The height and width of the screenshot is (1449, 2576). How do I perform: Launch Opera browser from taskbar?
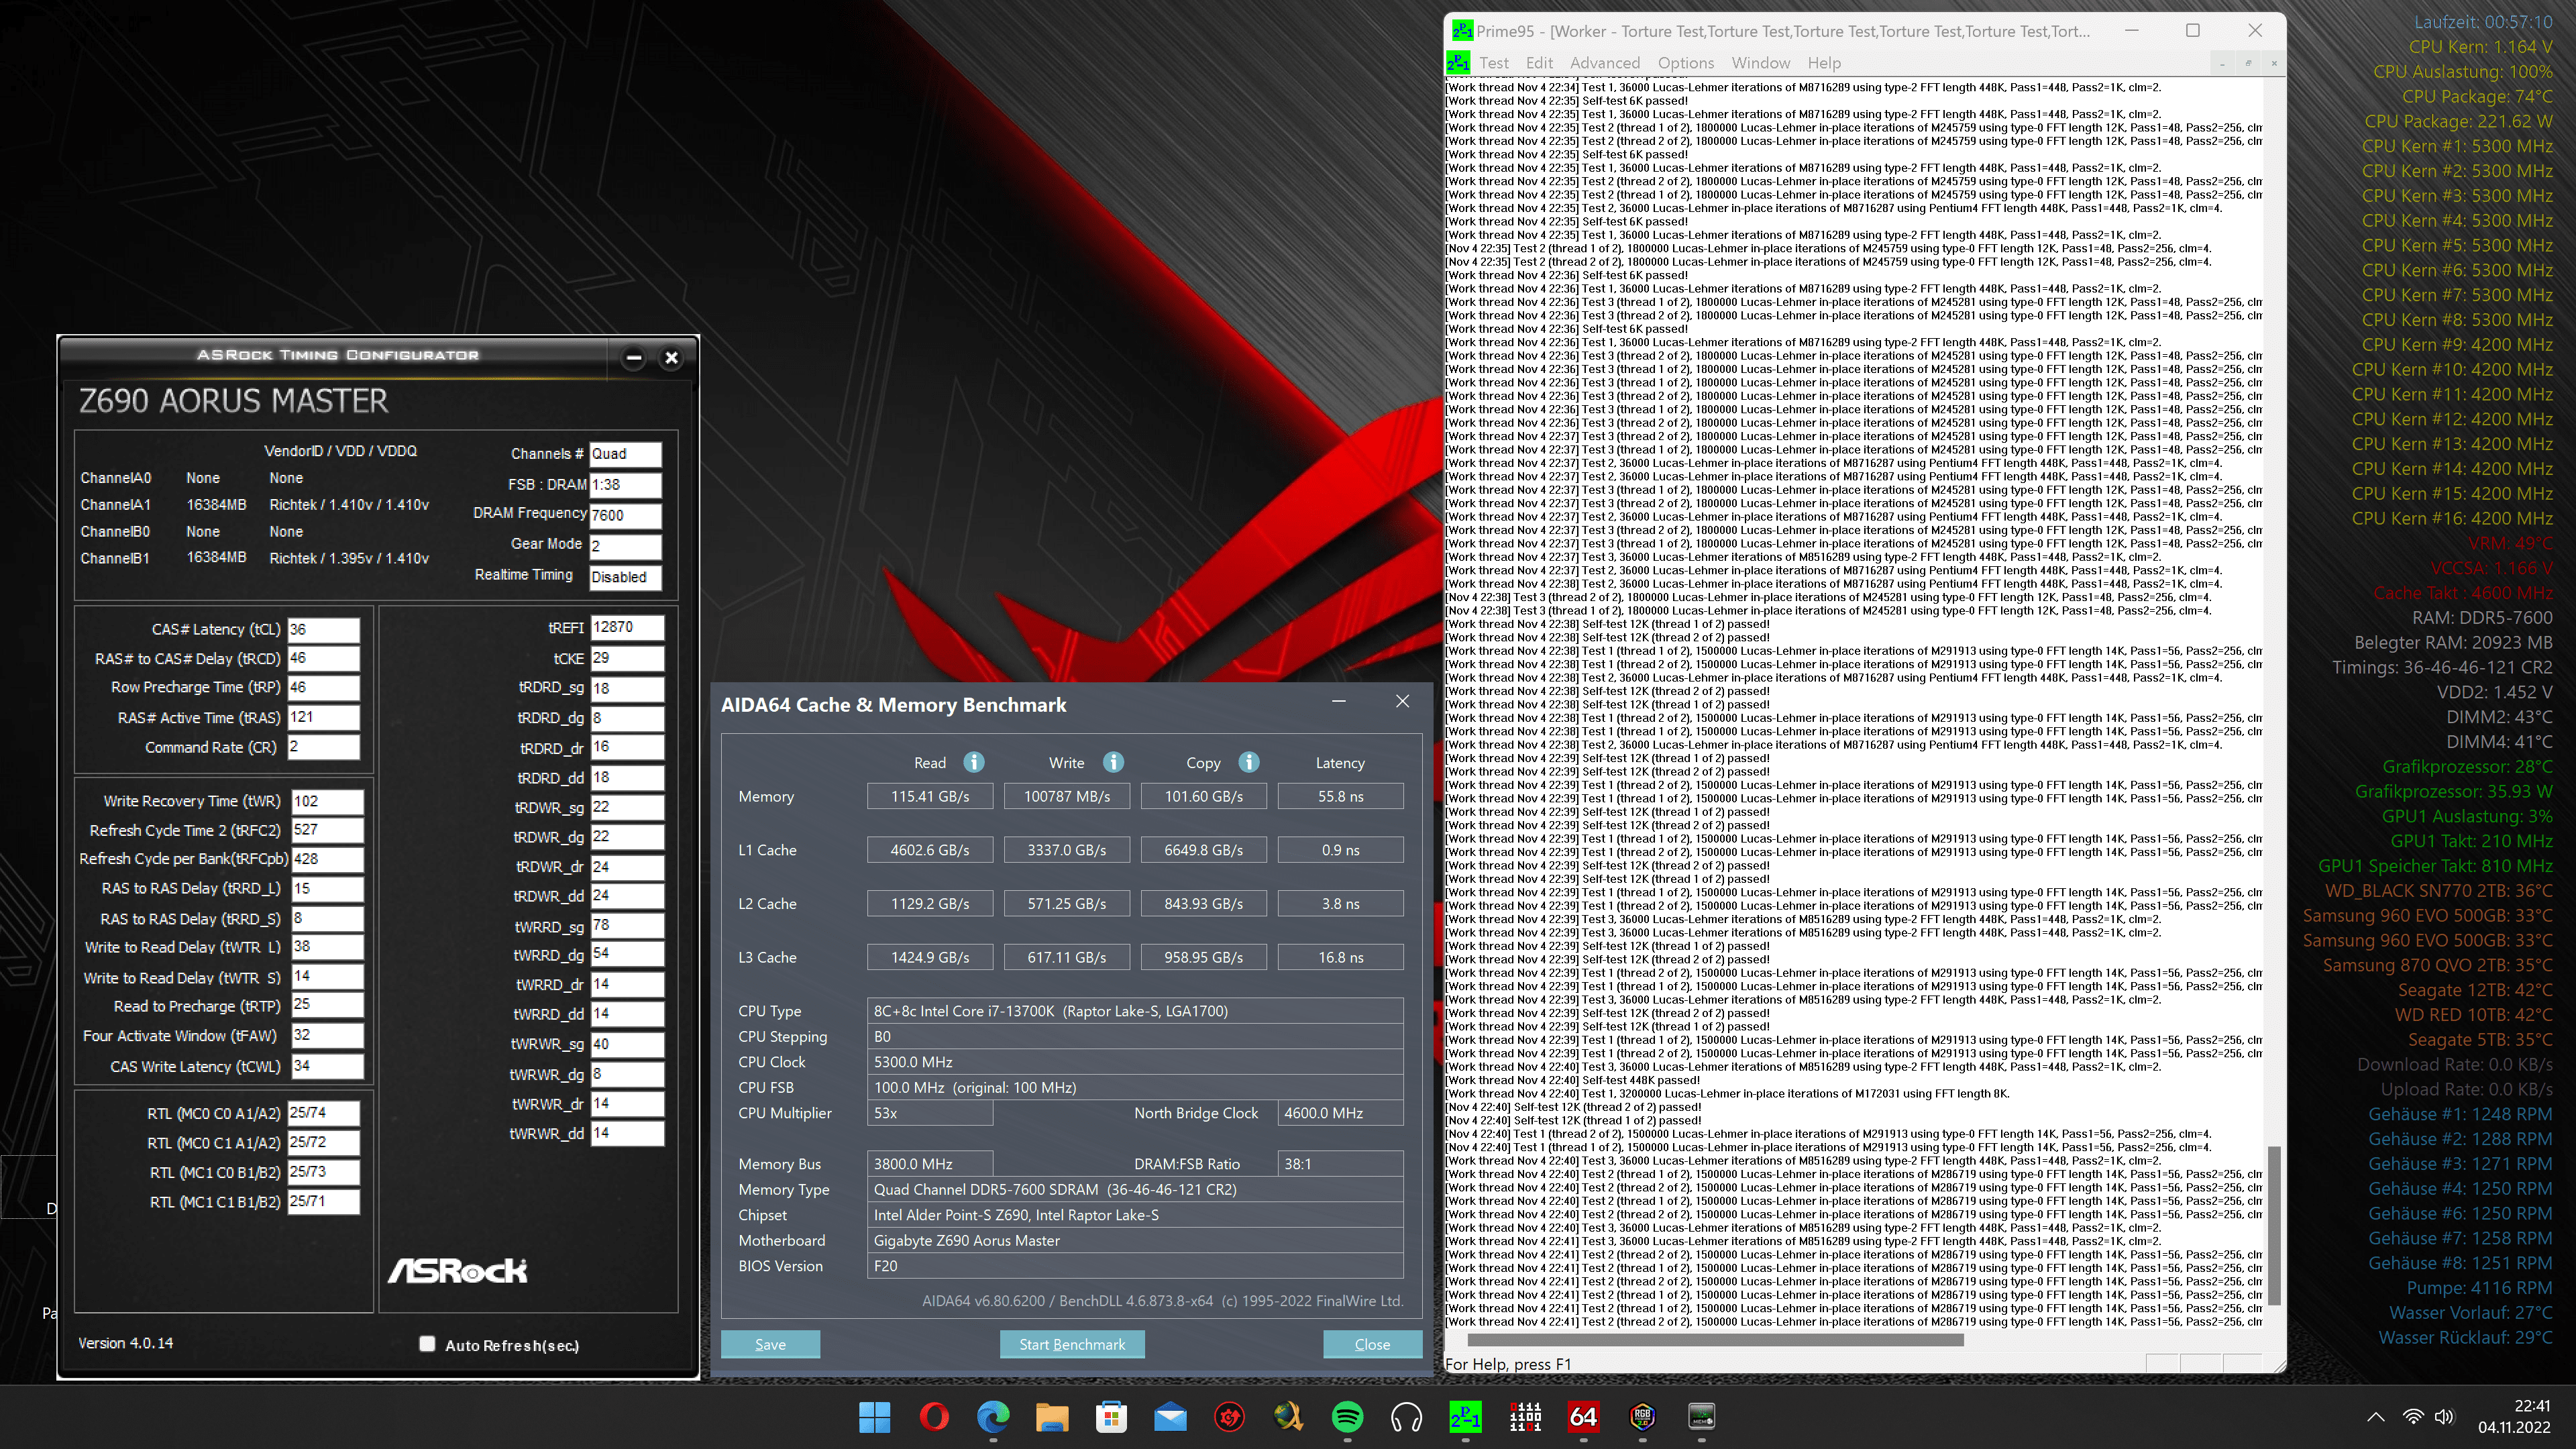[x=934, y=1417]
